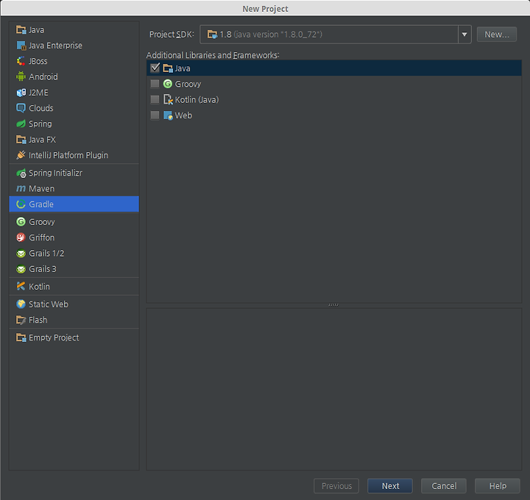This screenshot has height=500, width=530.
Task: Click Kotlin (Java) framework icon in libraries list
Action: (x=168, y=99)
